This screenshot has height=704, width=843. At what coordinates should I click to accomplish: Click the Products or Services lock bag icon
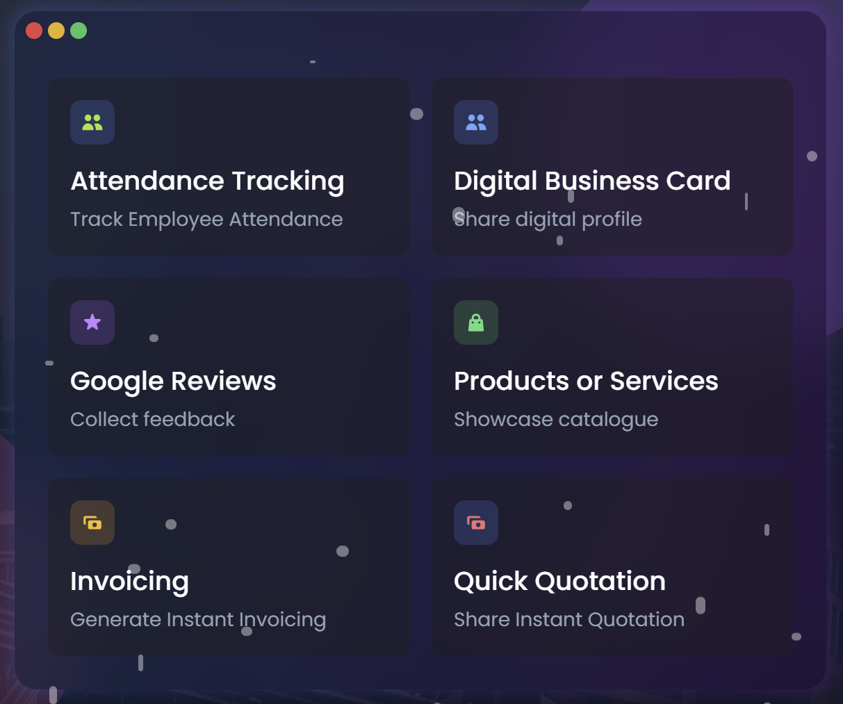click(476, 322)
